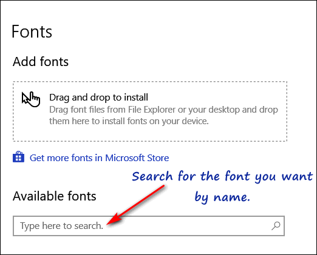Click the hand cursor drag-and-drop icon
The width and height of the screenshot is (317, 255).
(31, 99)
